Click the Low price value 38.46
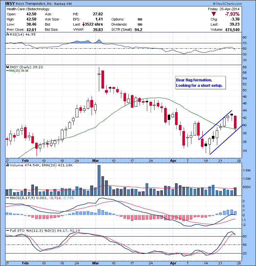256x266 pixels. coord(31,24)
